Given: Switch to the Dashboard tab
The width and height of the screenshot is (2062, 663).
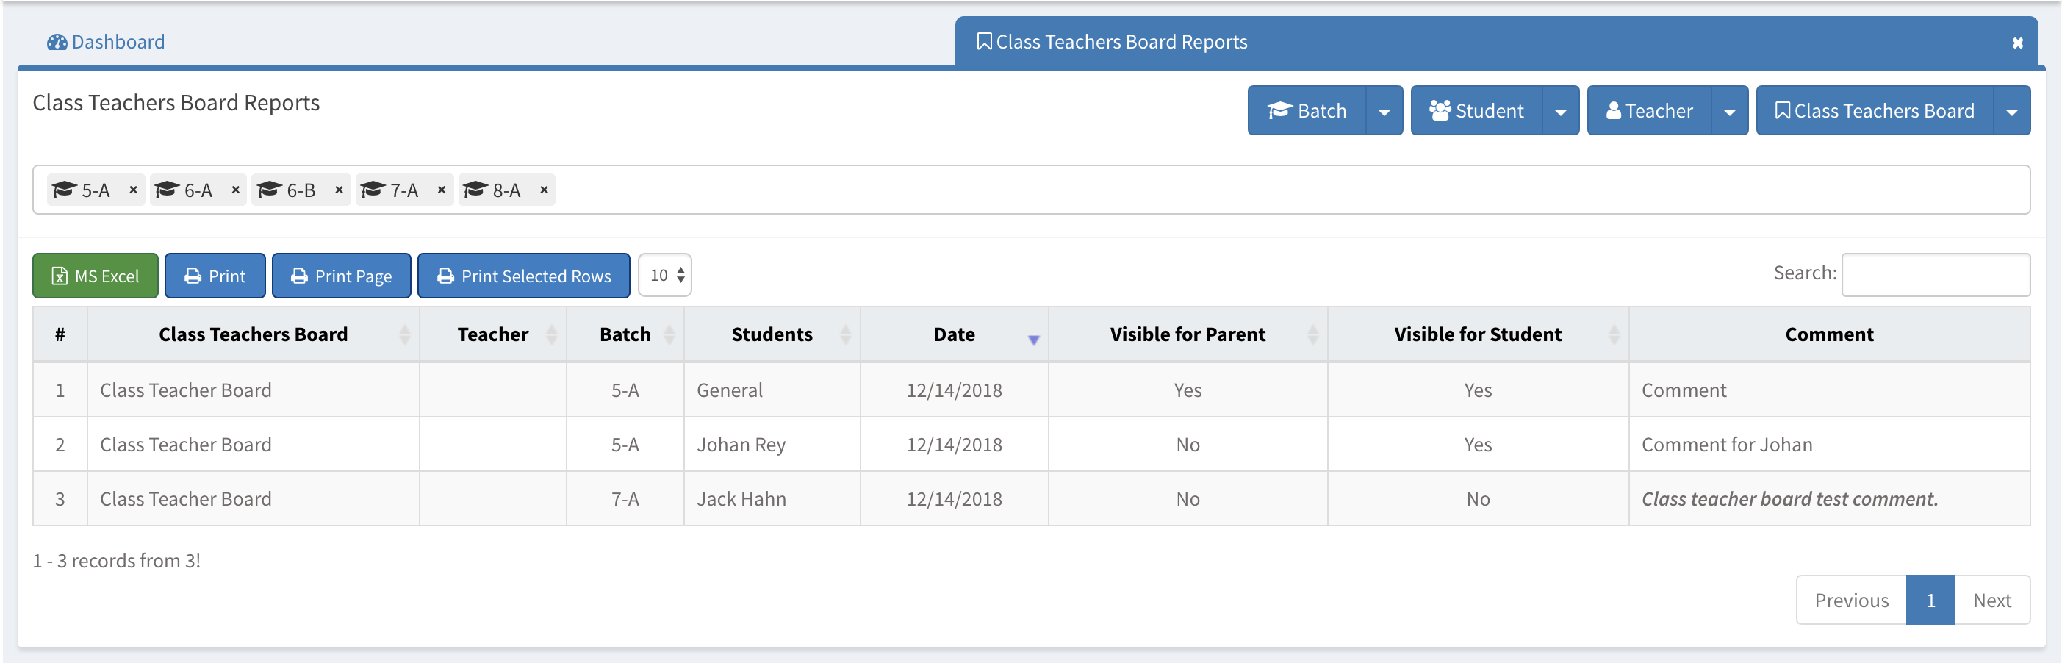Looking at the screenshot, I should click(107, 42).
